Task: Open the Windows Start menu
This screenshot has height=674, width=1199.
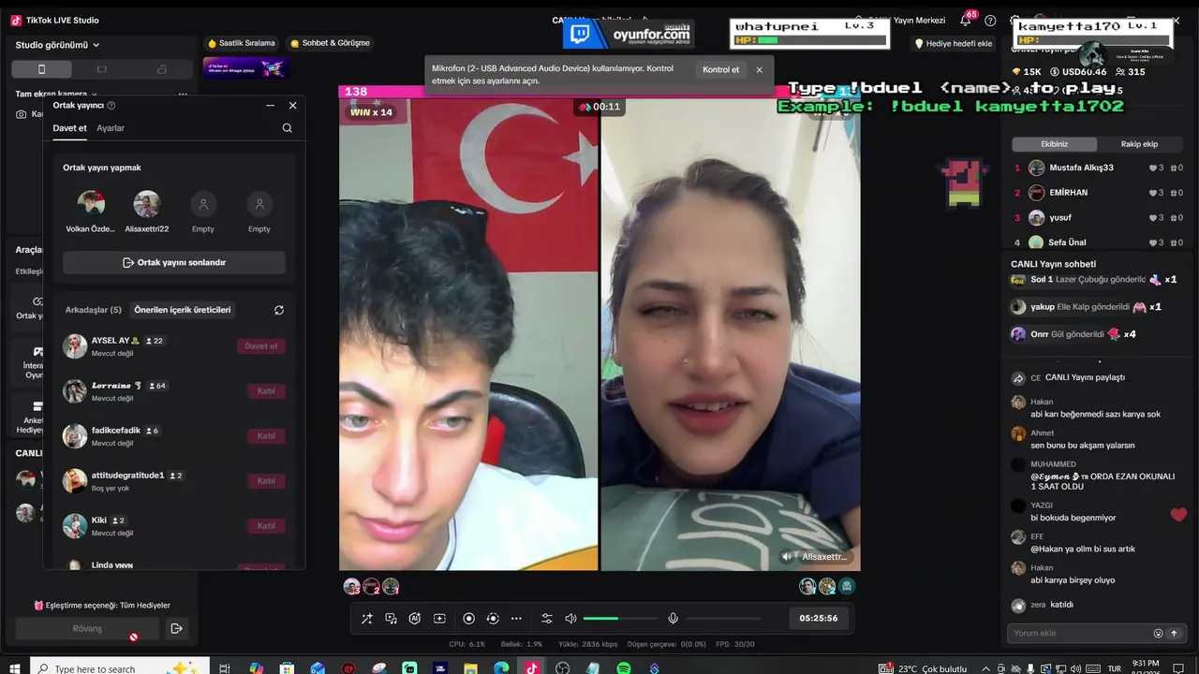Action: tap(14, 668)
